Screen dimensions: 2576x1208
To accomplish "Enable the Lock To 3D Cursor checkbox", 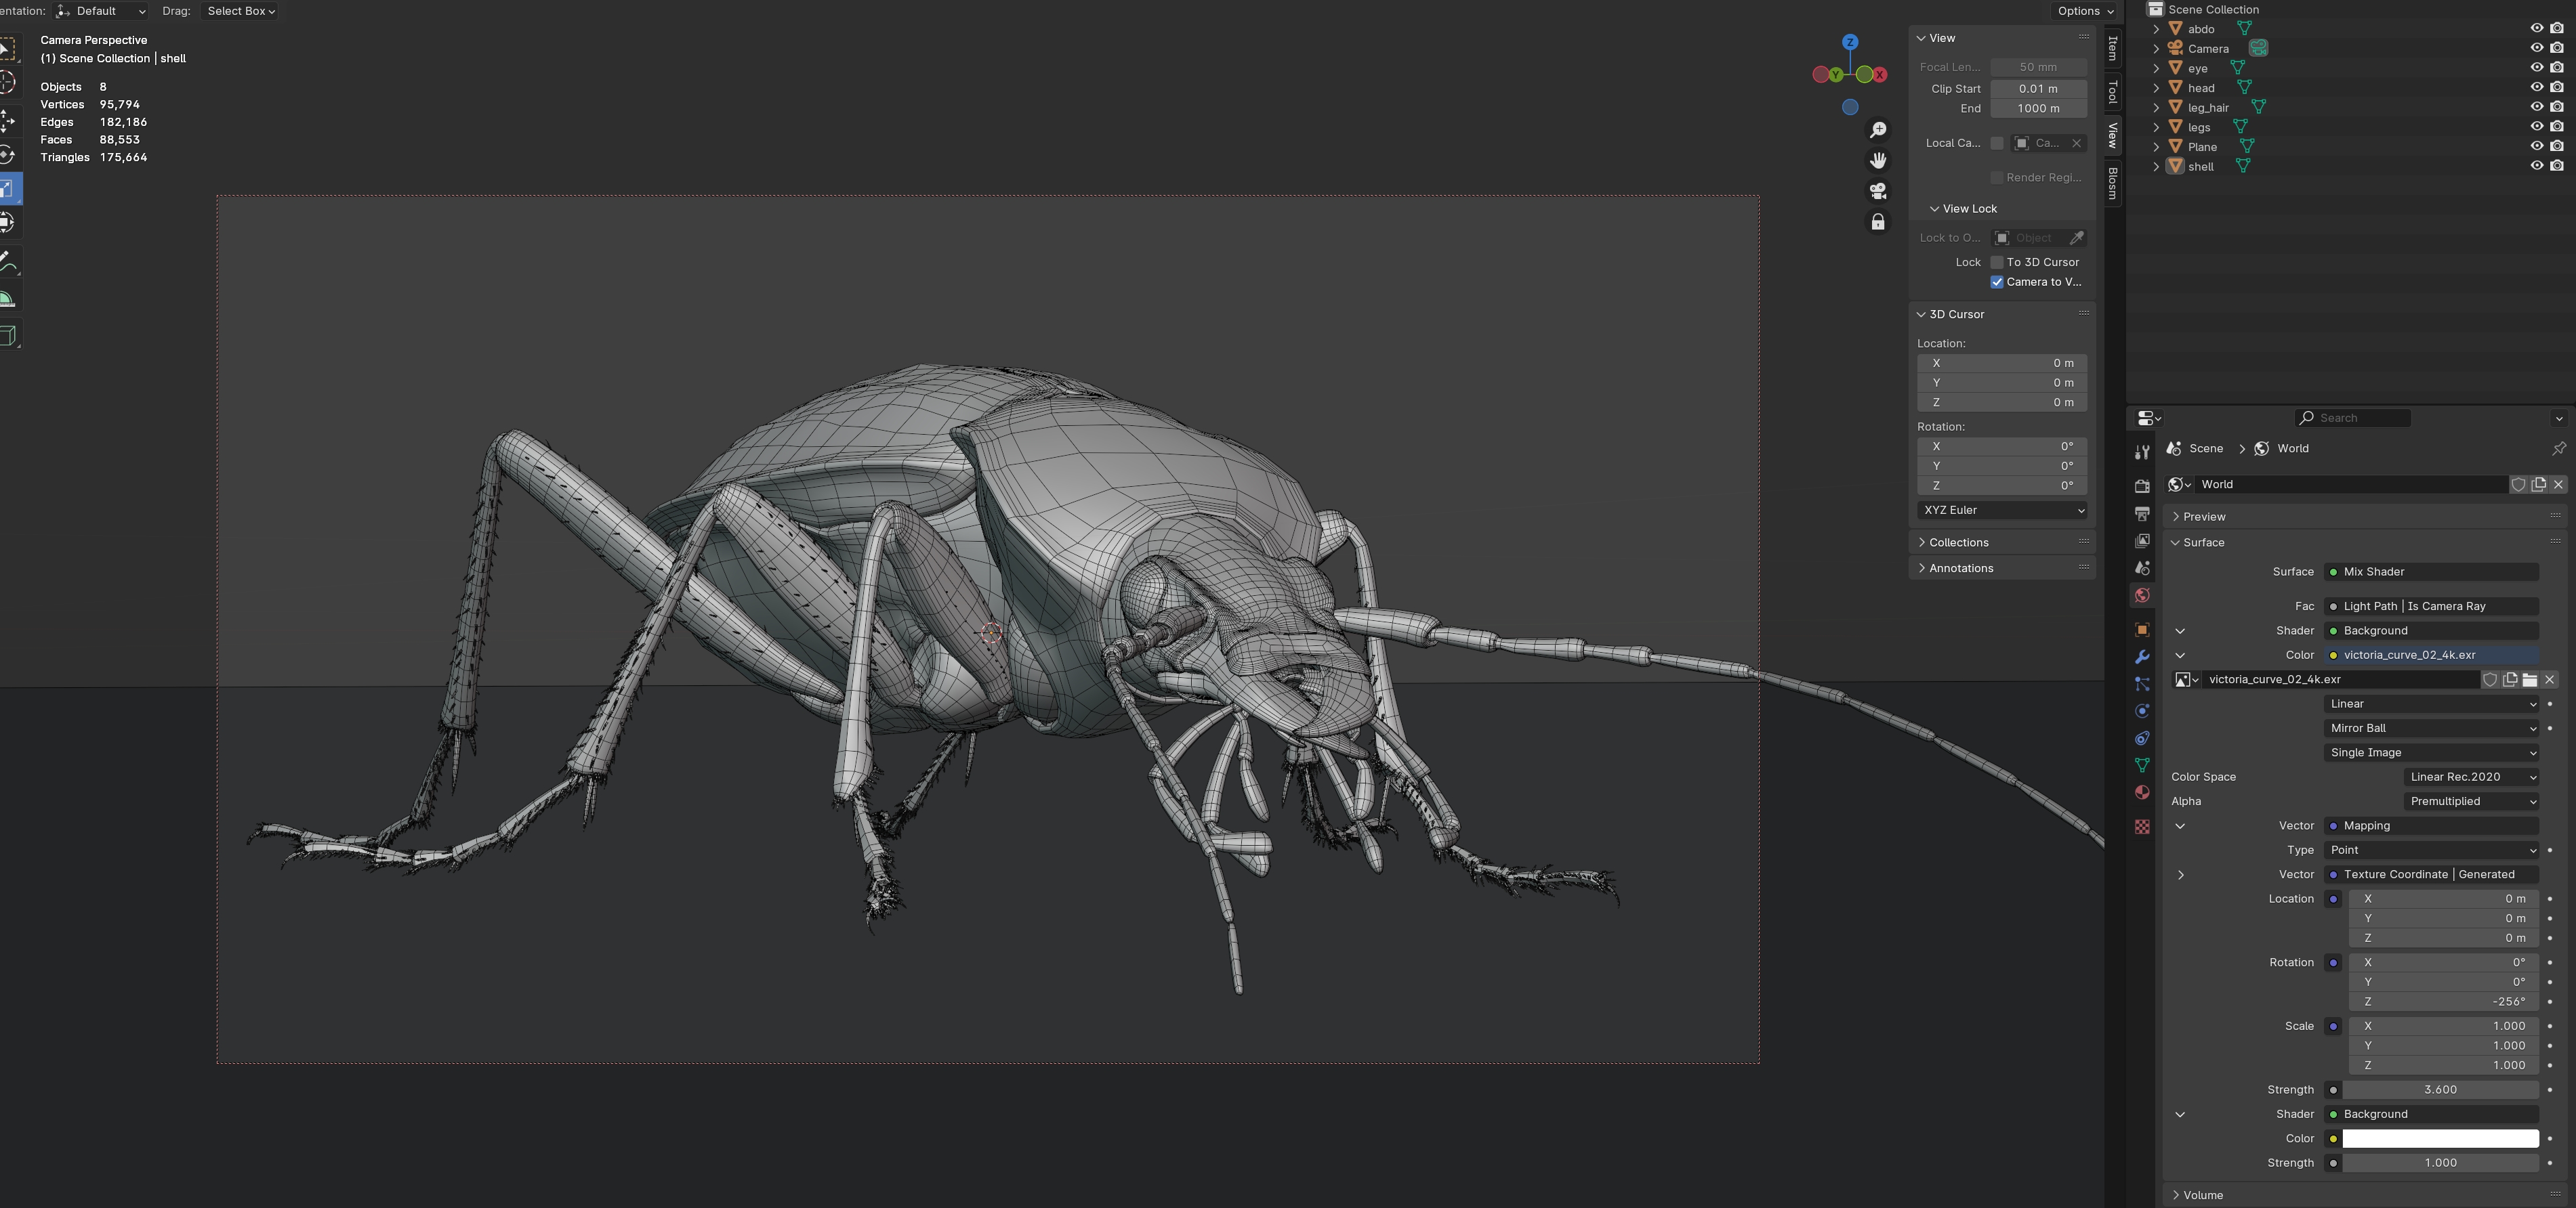I will click(1997, 262).
